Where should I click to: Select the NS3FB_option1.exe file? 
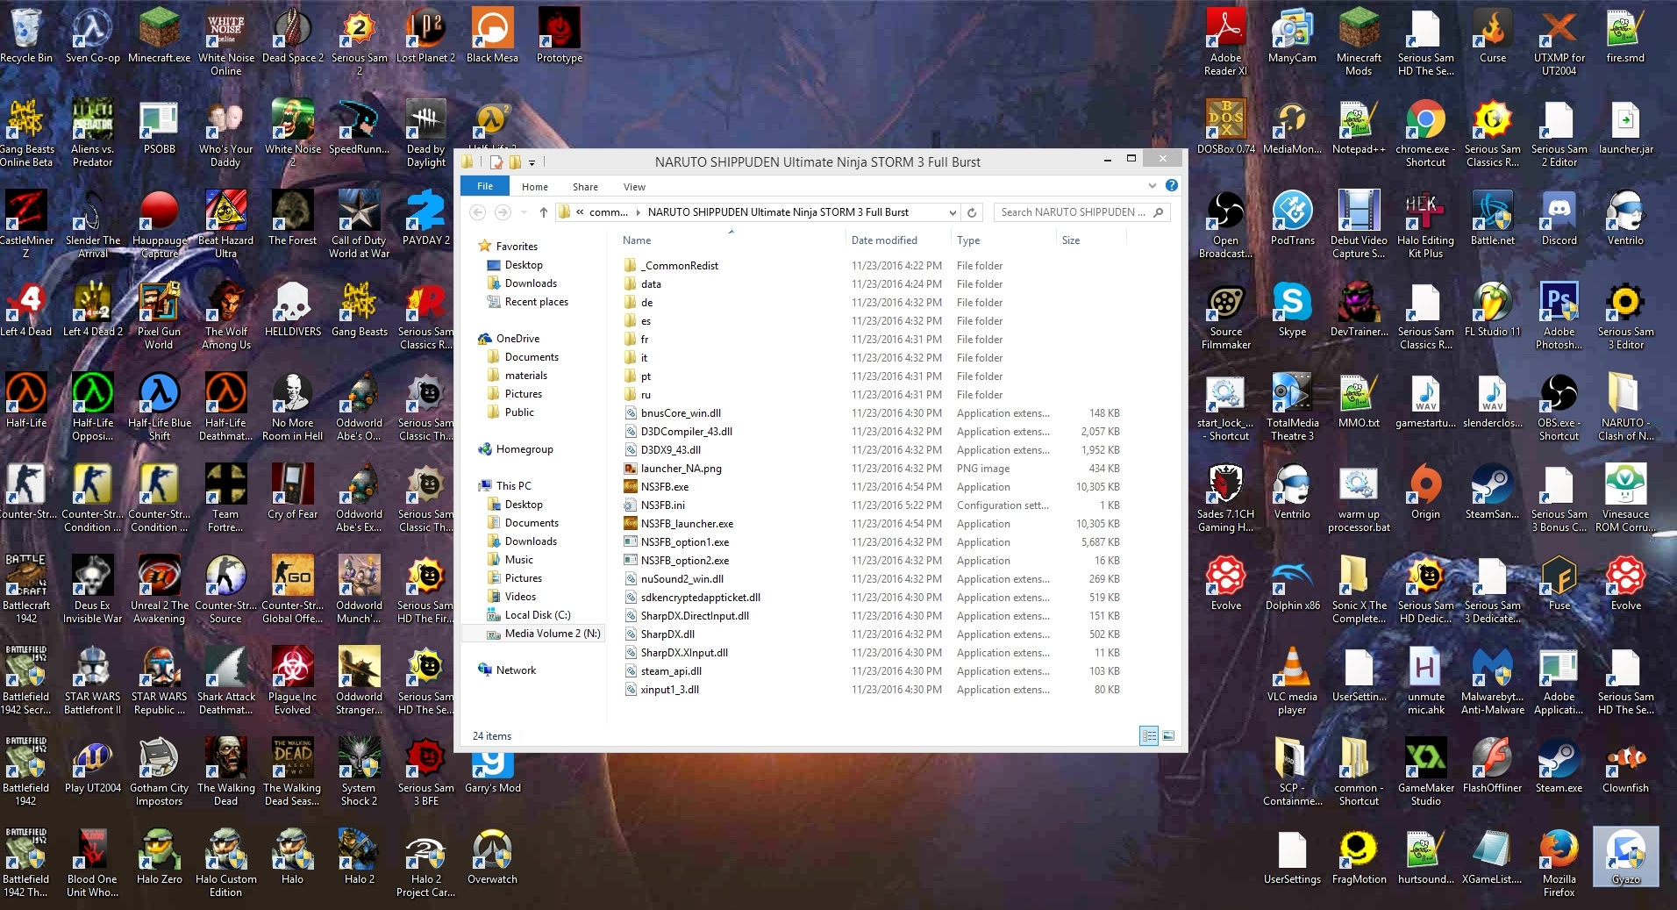tap(873, 542)
